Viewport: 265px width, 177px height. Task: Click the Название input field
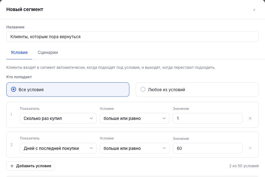(132, 37)
